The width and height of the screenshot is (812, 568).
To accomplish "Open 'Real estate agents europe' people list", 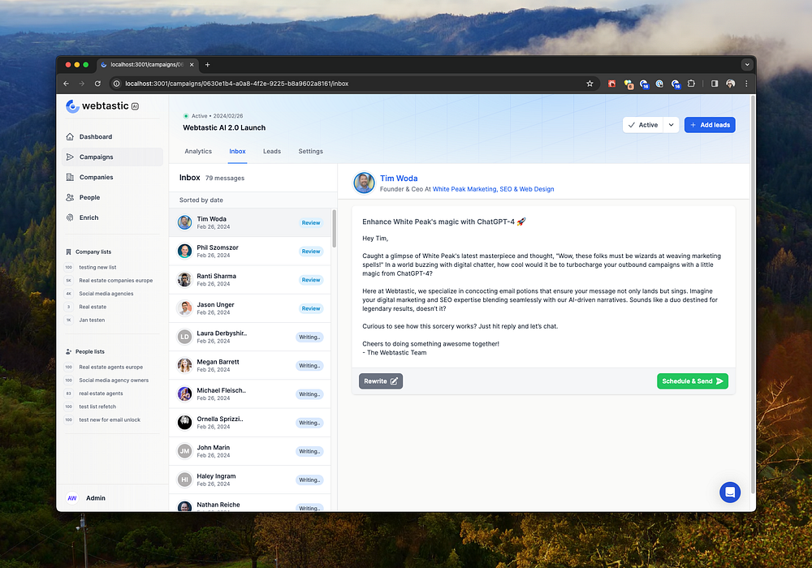I will (110, 367).
